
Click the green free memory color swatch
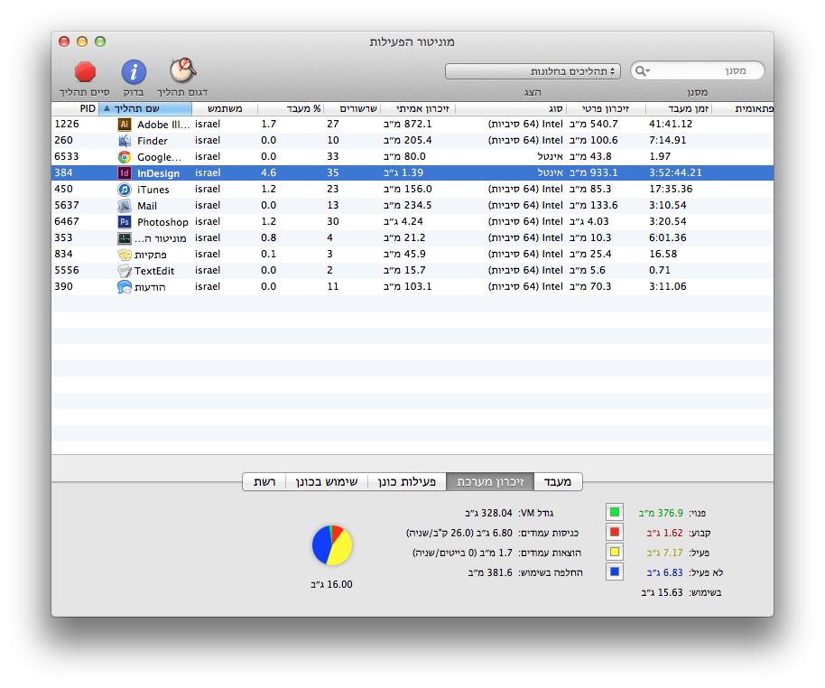click(x=615, y=512)
